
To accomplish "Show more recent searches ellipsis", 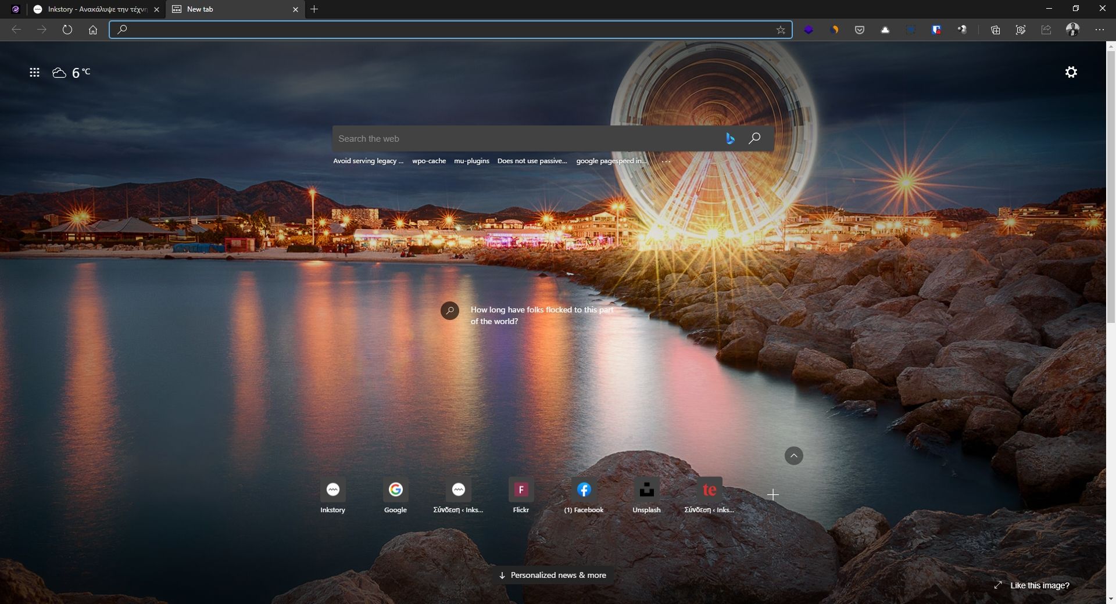I will pos(666,161).
